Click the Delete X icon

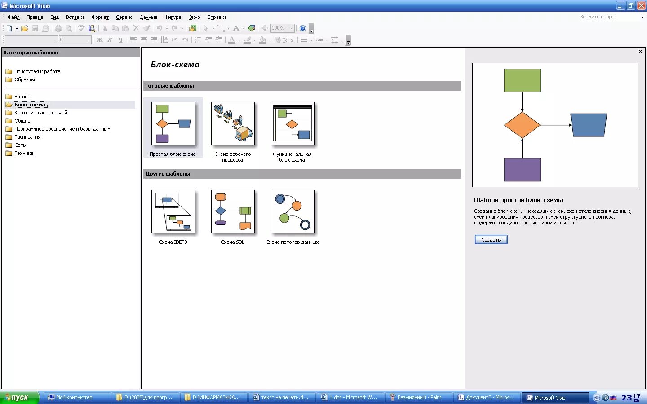136,28
